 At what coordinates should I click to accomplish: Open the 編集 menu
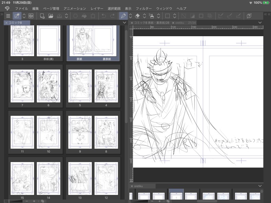[36, 8]
